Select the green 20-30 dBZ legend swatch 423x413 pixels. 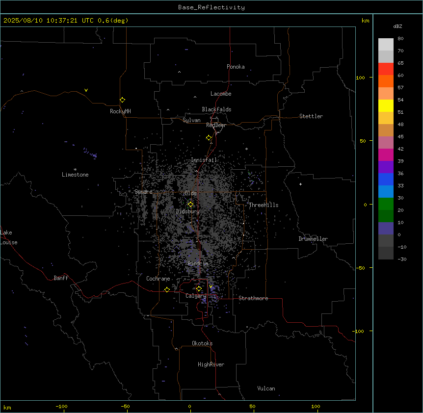coord(386,204)
